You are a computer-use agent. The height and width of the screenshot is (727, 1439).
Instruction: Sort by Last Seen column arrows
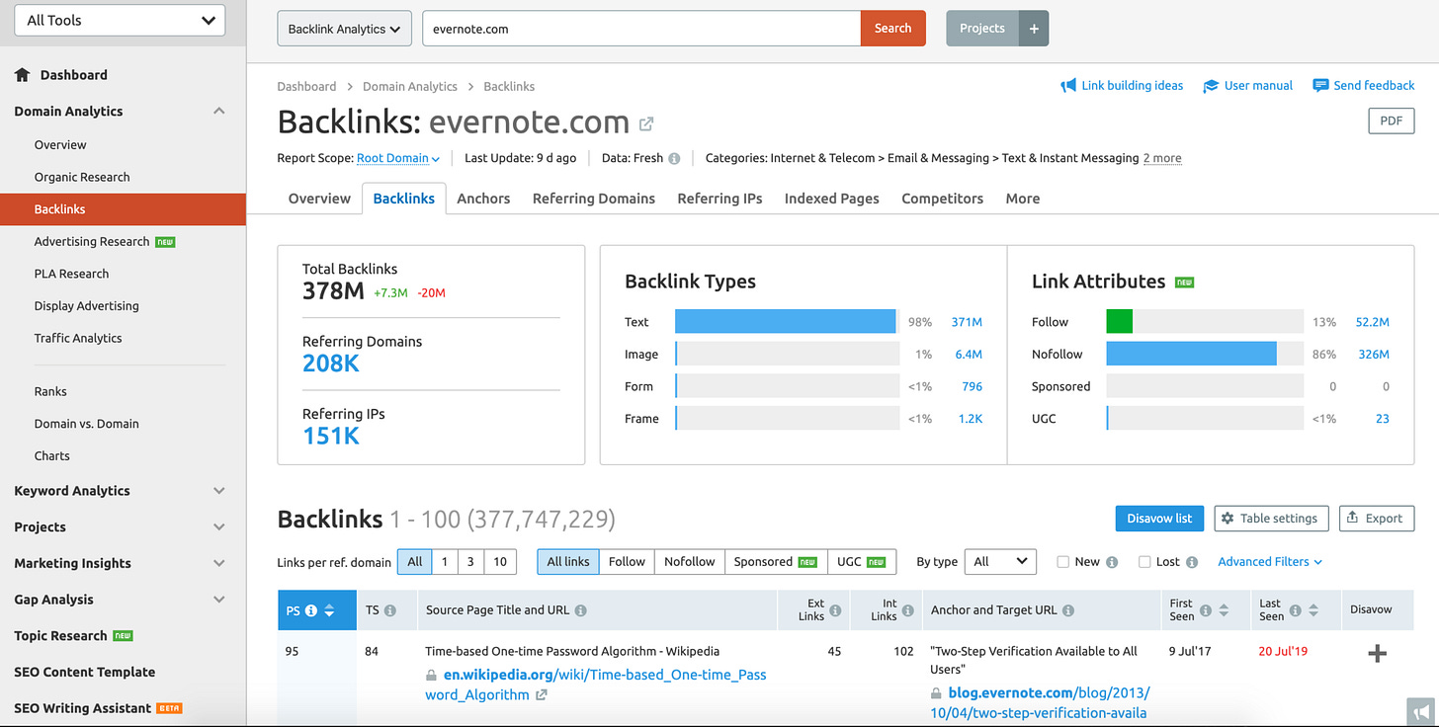[x=1313, y=610]
